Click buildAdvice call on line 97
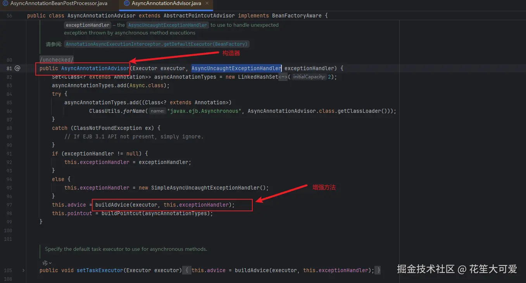Screen dimensions: 526x283 112,205
